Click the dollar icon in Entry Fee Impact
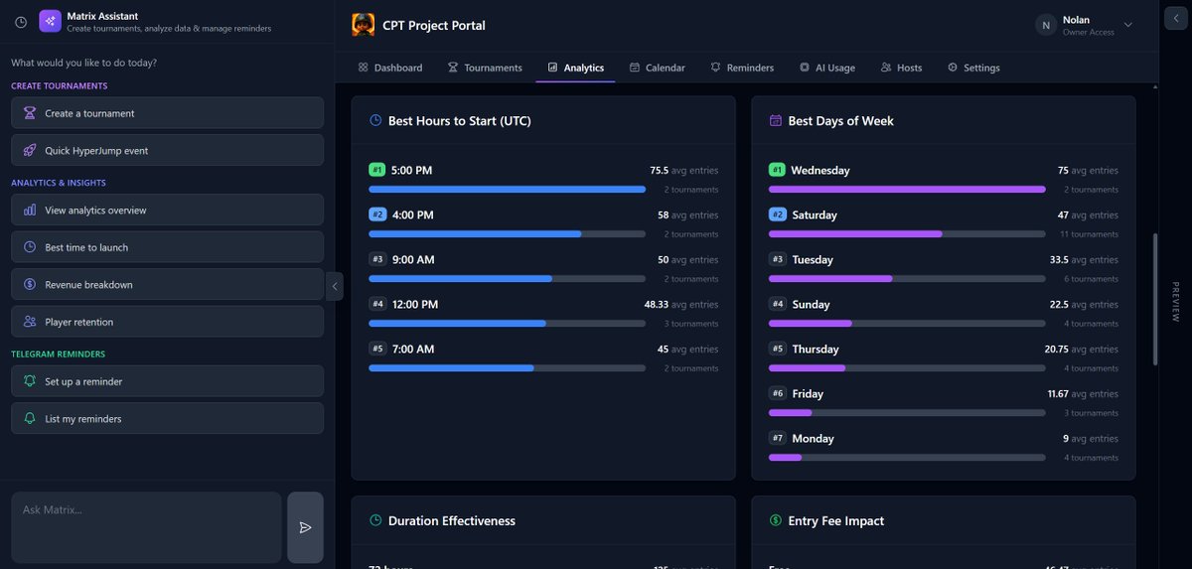Image resolution: width=1192 pixels, height=569 pixels. (x=776, y=520)
